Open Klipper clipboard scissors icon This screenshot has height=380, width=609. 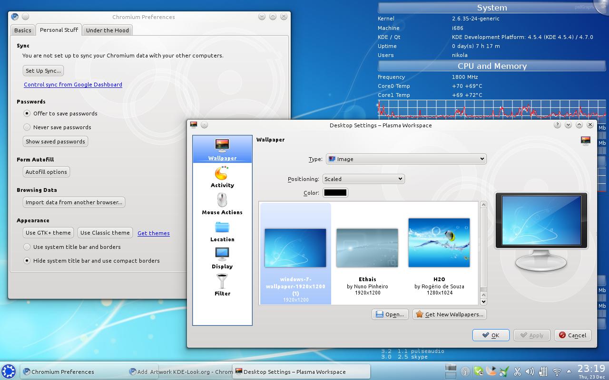[x=517, y=371]
